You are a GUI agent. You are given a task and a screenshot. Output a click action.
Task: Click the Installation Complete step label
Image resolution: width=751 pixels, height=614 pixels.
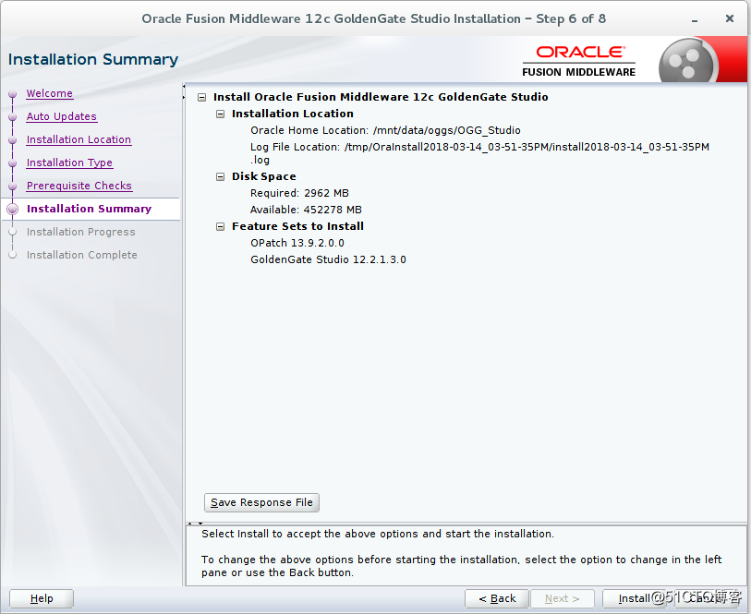tap(82, 255)
